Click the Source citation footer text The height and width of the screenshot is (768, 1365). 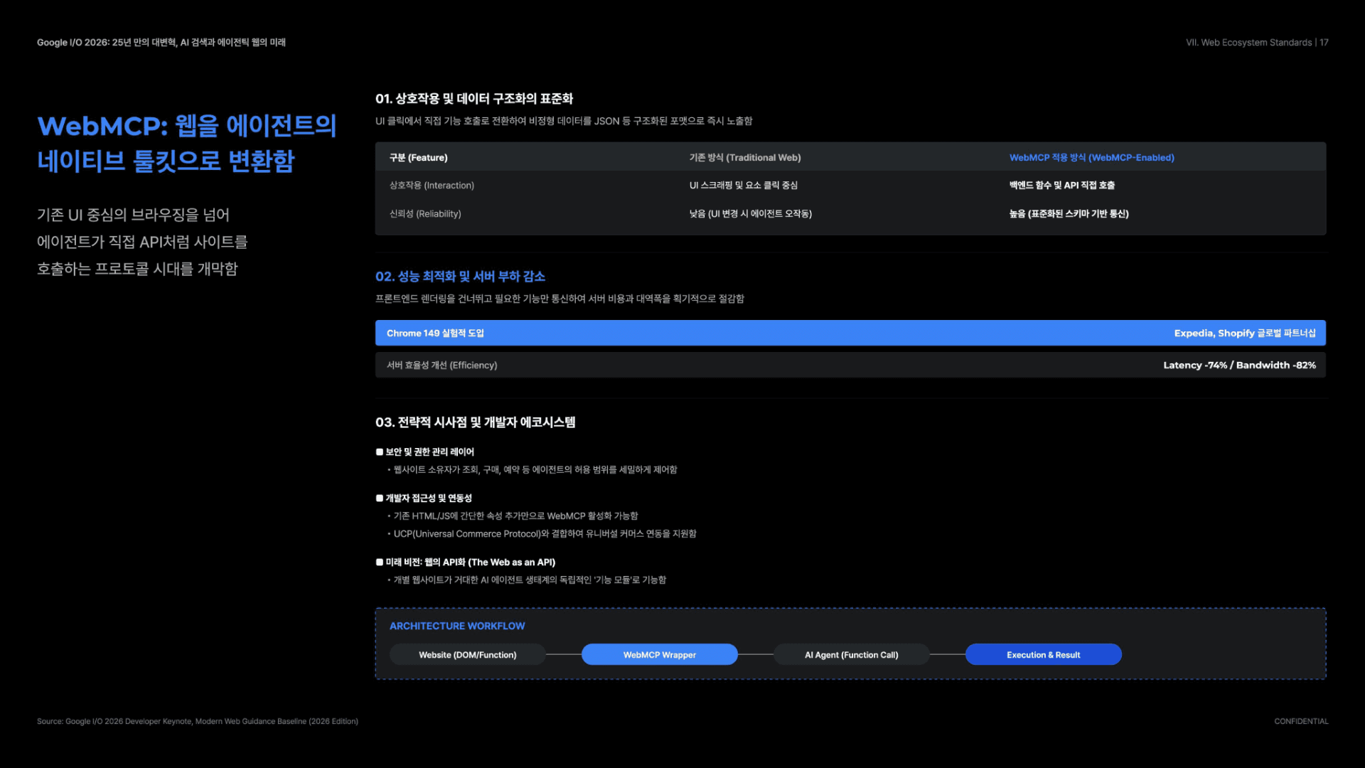point(198,721)
